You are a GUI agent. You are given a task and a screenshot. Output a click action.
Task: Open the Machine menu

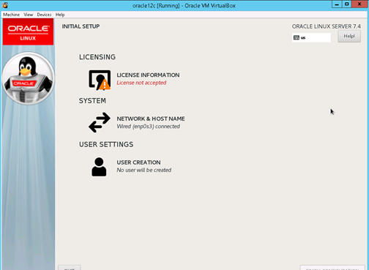[x=11, y=15]
